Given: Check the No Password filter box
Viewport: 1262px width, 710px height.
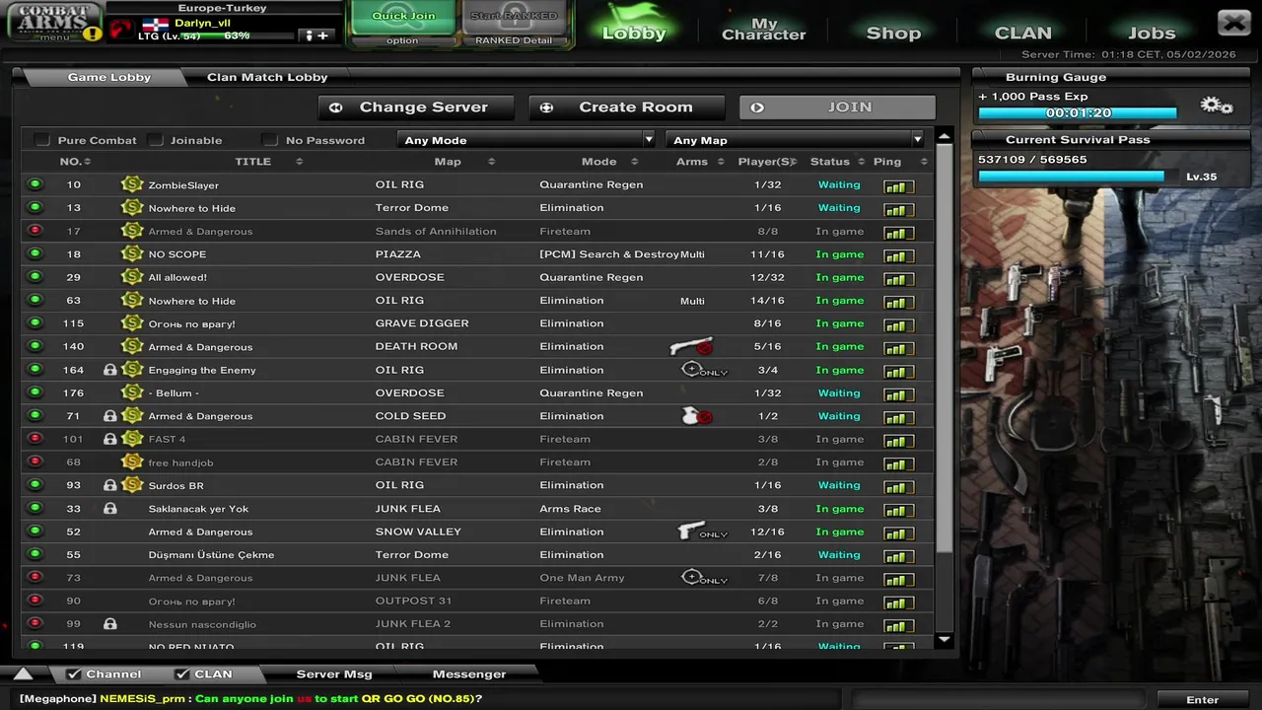Looking at the screenshot, I should (270, 140).
